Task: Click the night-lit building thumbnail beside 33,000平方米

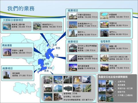Action: tap(73, 67)
